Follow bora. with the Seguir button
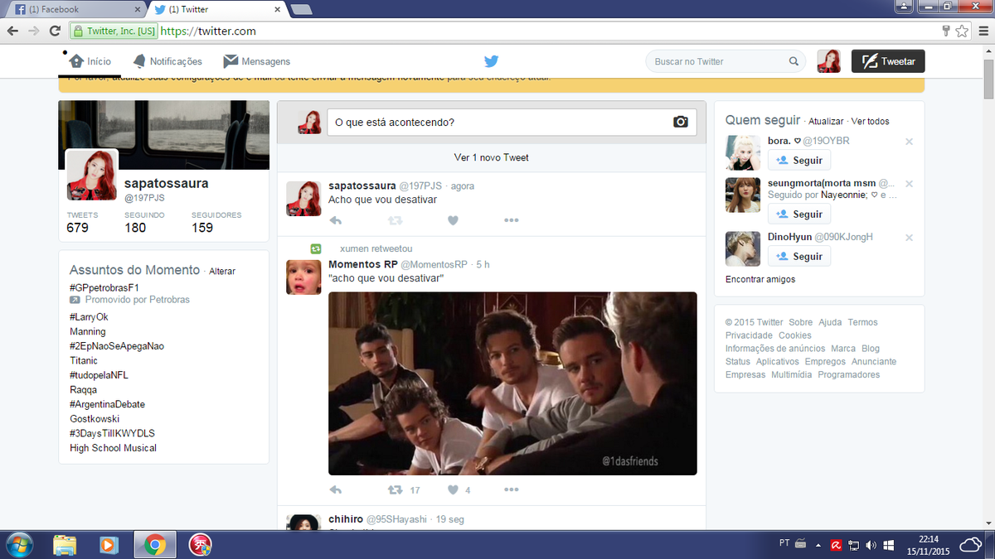This screenshot has height=559, width=995. point(799,161)
